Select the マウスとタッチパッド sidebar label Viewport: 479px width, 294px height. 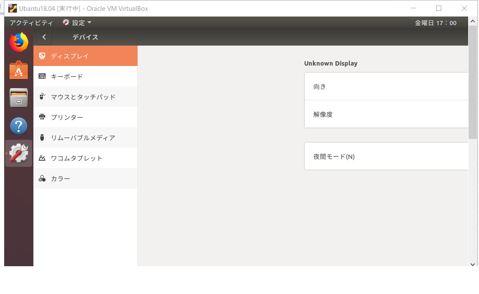click(83, 97)
